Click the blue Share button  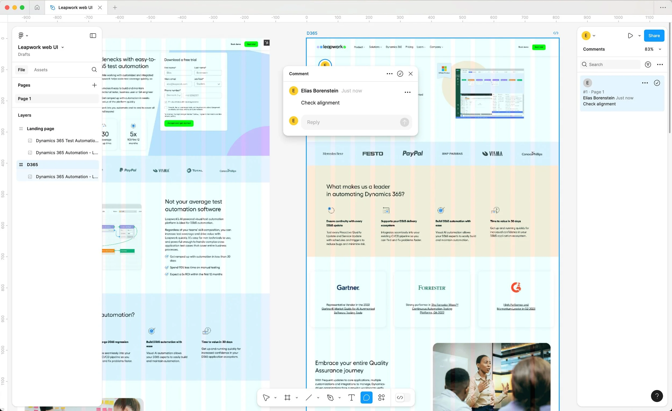[x=654, y=35]
